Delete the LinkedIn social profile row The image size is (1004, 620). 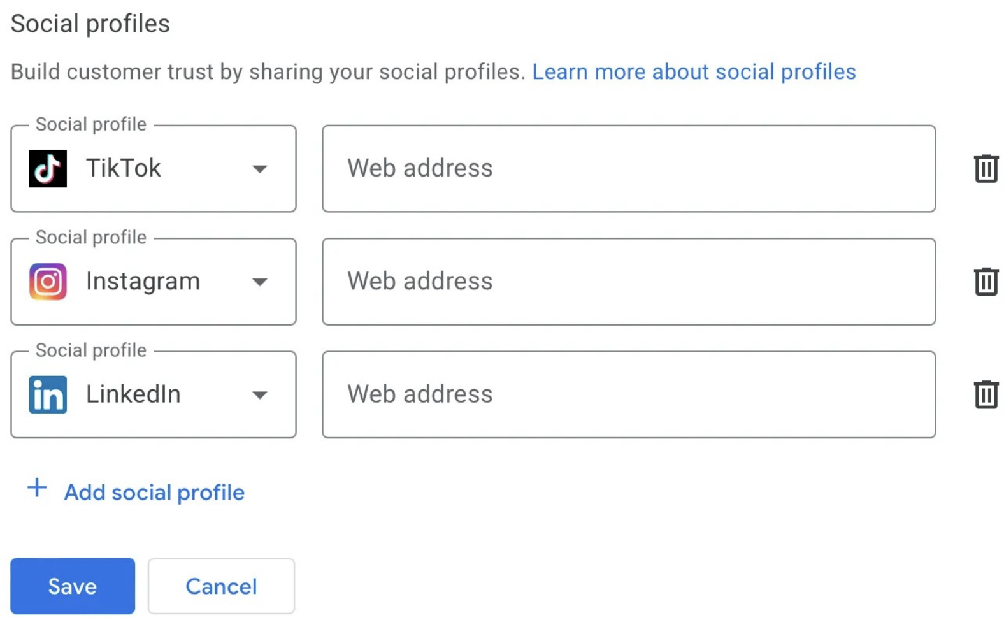pos(986,394)
